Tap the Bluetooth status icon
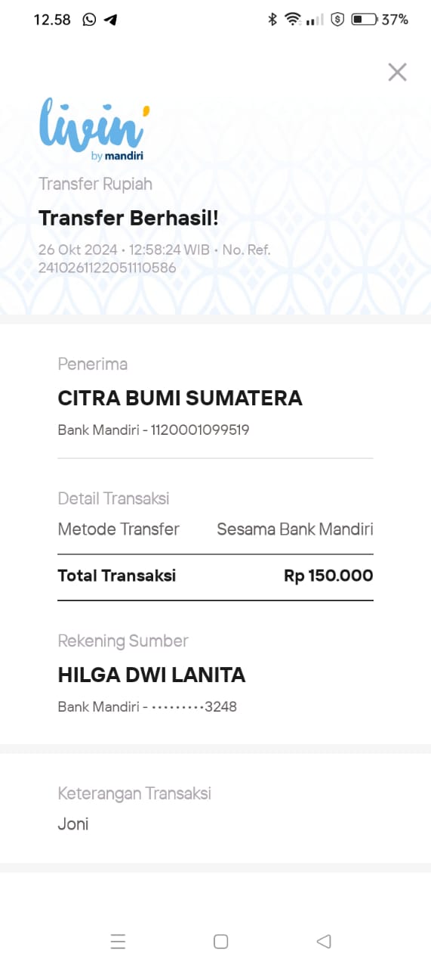Image resolution: width=431 pixels, height=968 pixels. pyautogui.click(x=272, y=20)
